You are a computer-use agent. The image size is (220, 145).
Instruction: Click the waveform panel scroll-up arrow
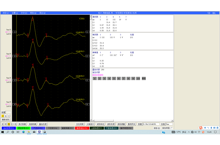click(x=91, y=16)
